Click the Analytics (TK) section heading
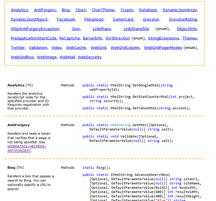This screenshot has height=201, width=216. click(20, 85)
